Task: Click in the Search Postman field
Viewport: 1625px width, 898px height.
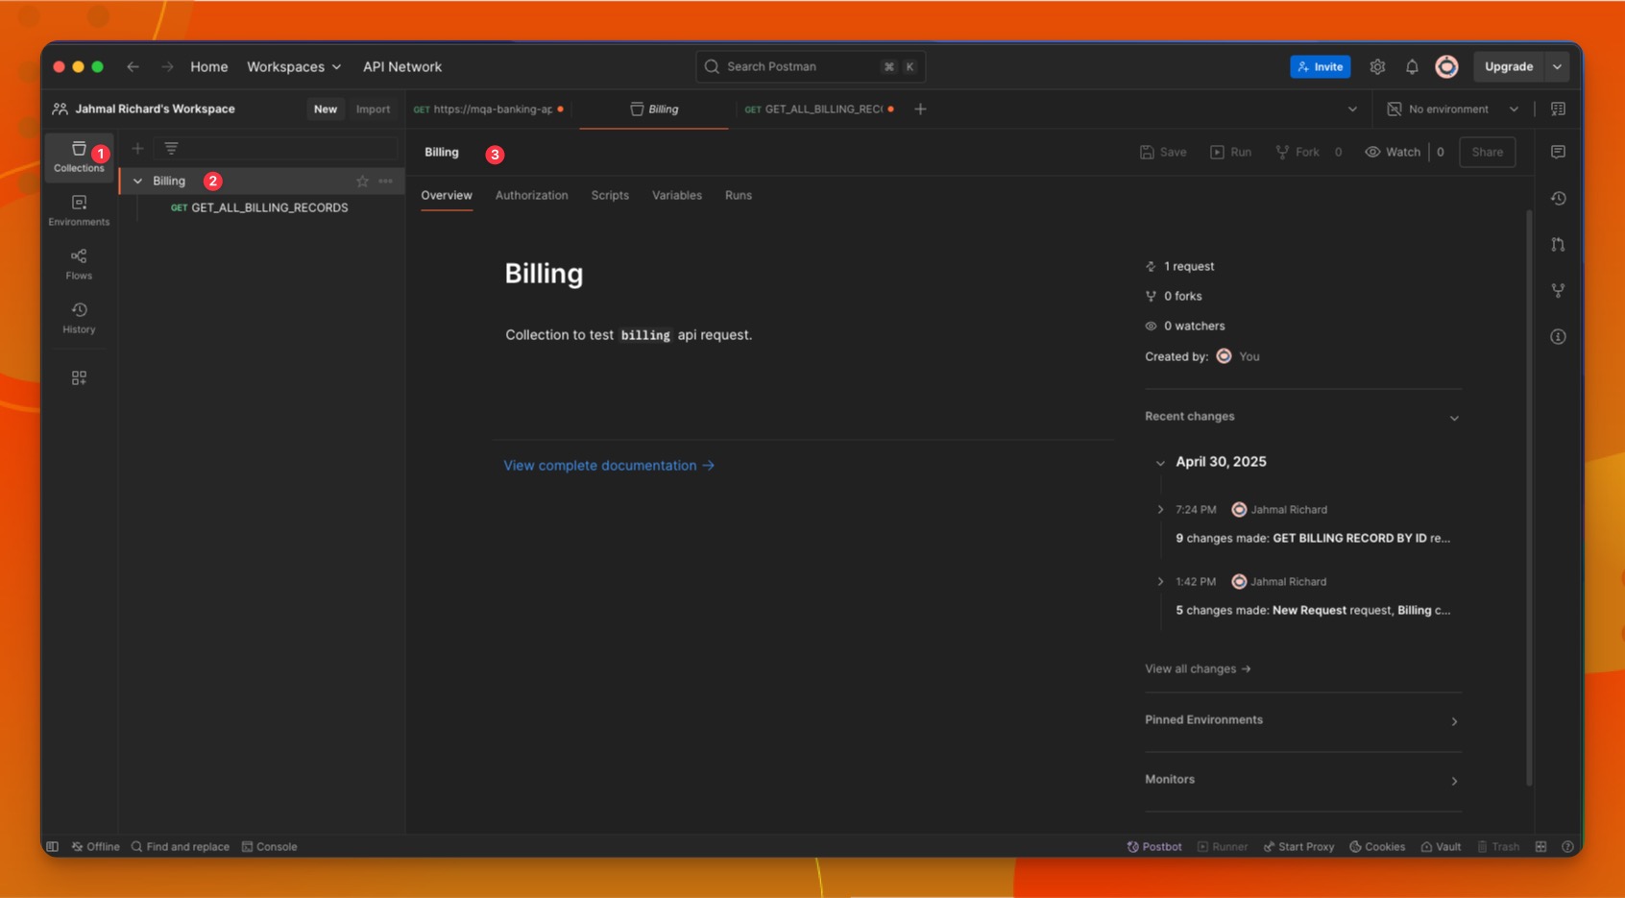Action: tap(810, 66)
